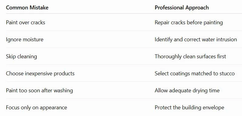Click Select coatings matched to stucco
242x116 pixels.
click(195, 73)
